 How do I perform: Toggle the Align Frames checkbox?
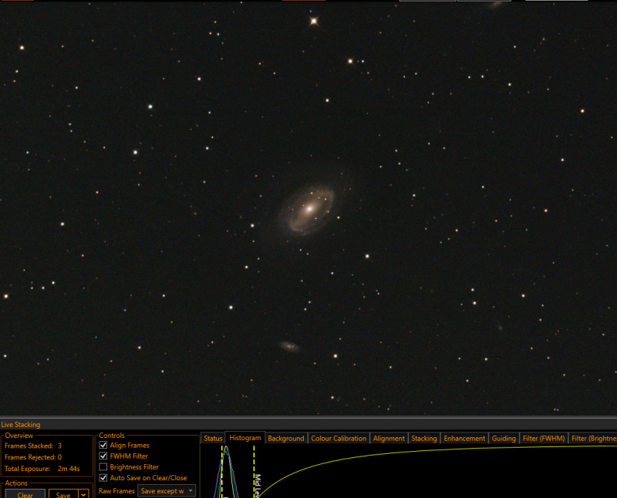[x=103, y=445]
